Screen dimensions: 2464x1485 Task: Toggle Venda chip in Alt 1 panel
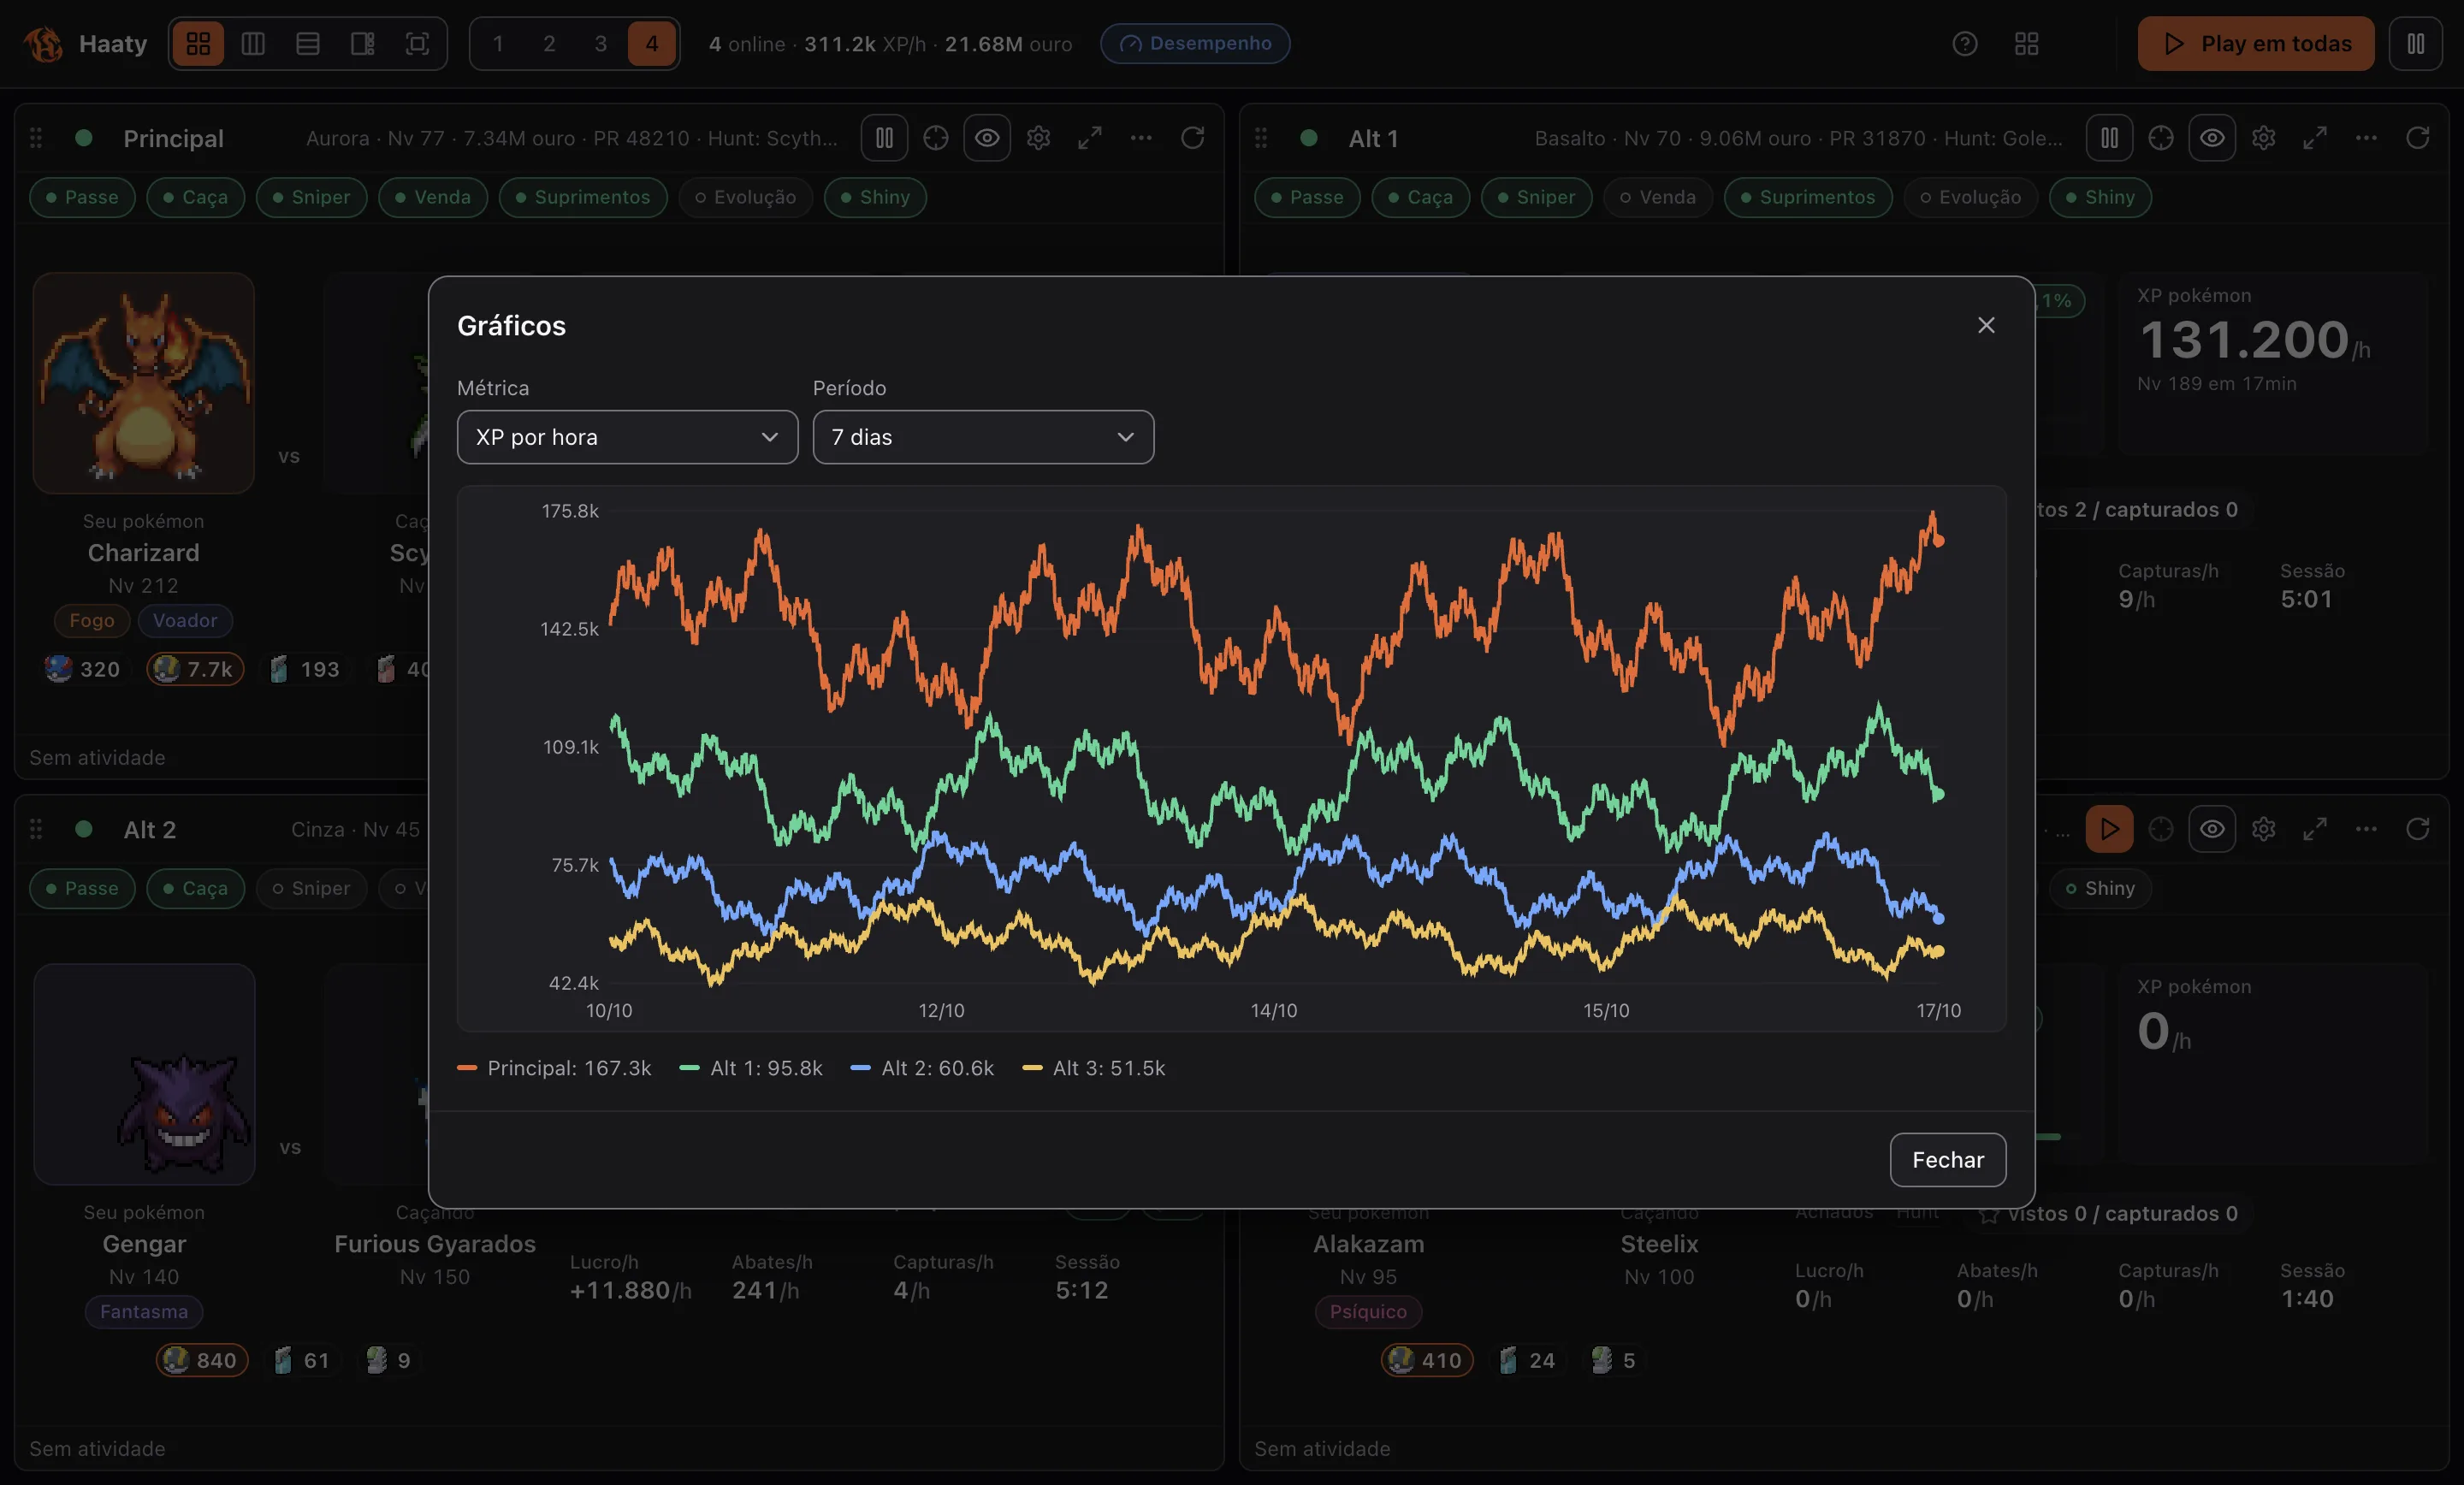tap(1658, 197)
